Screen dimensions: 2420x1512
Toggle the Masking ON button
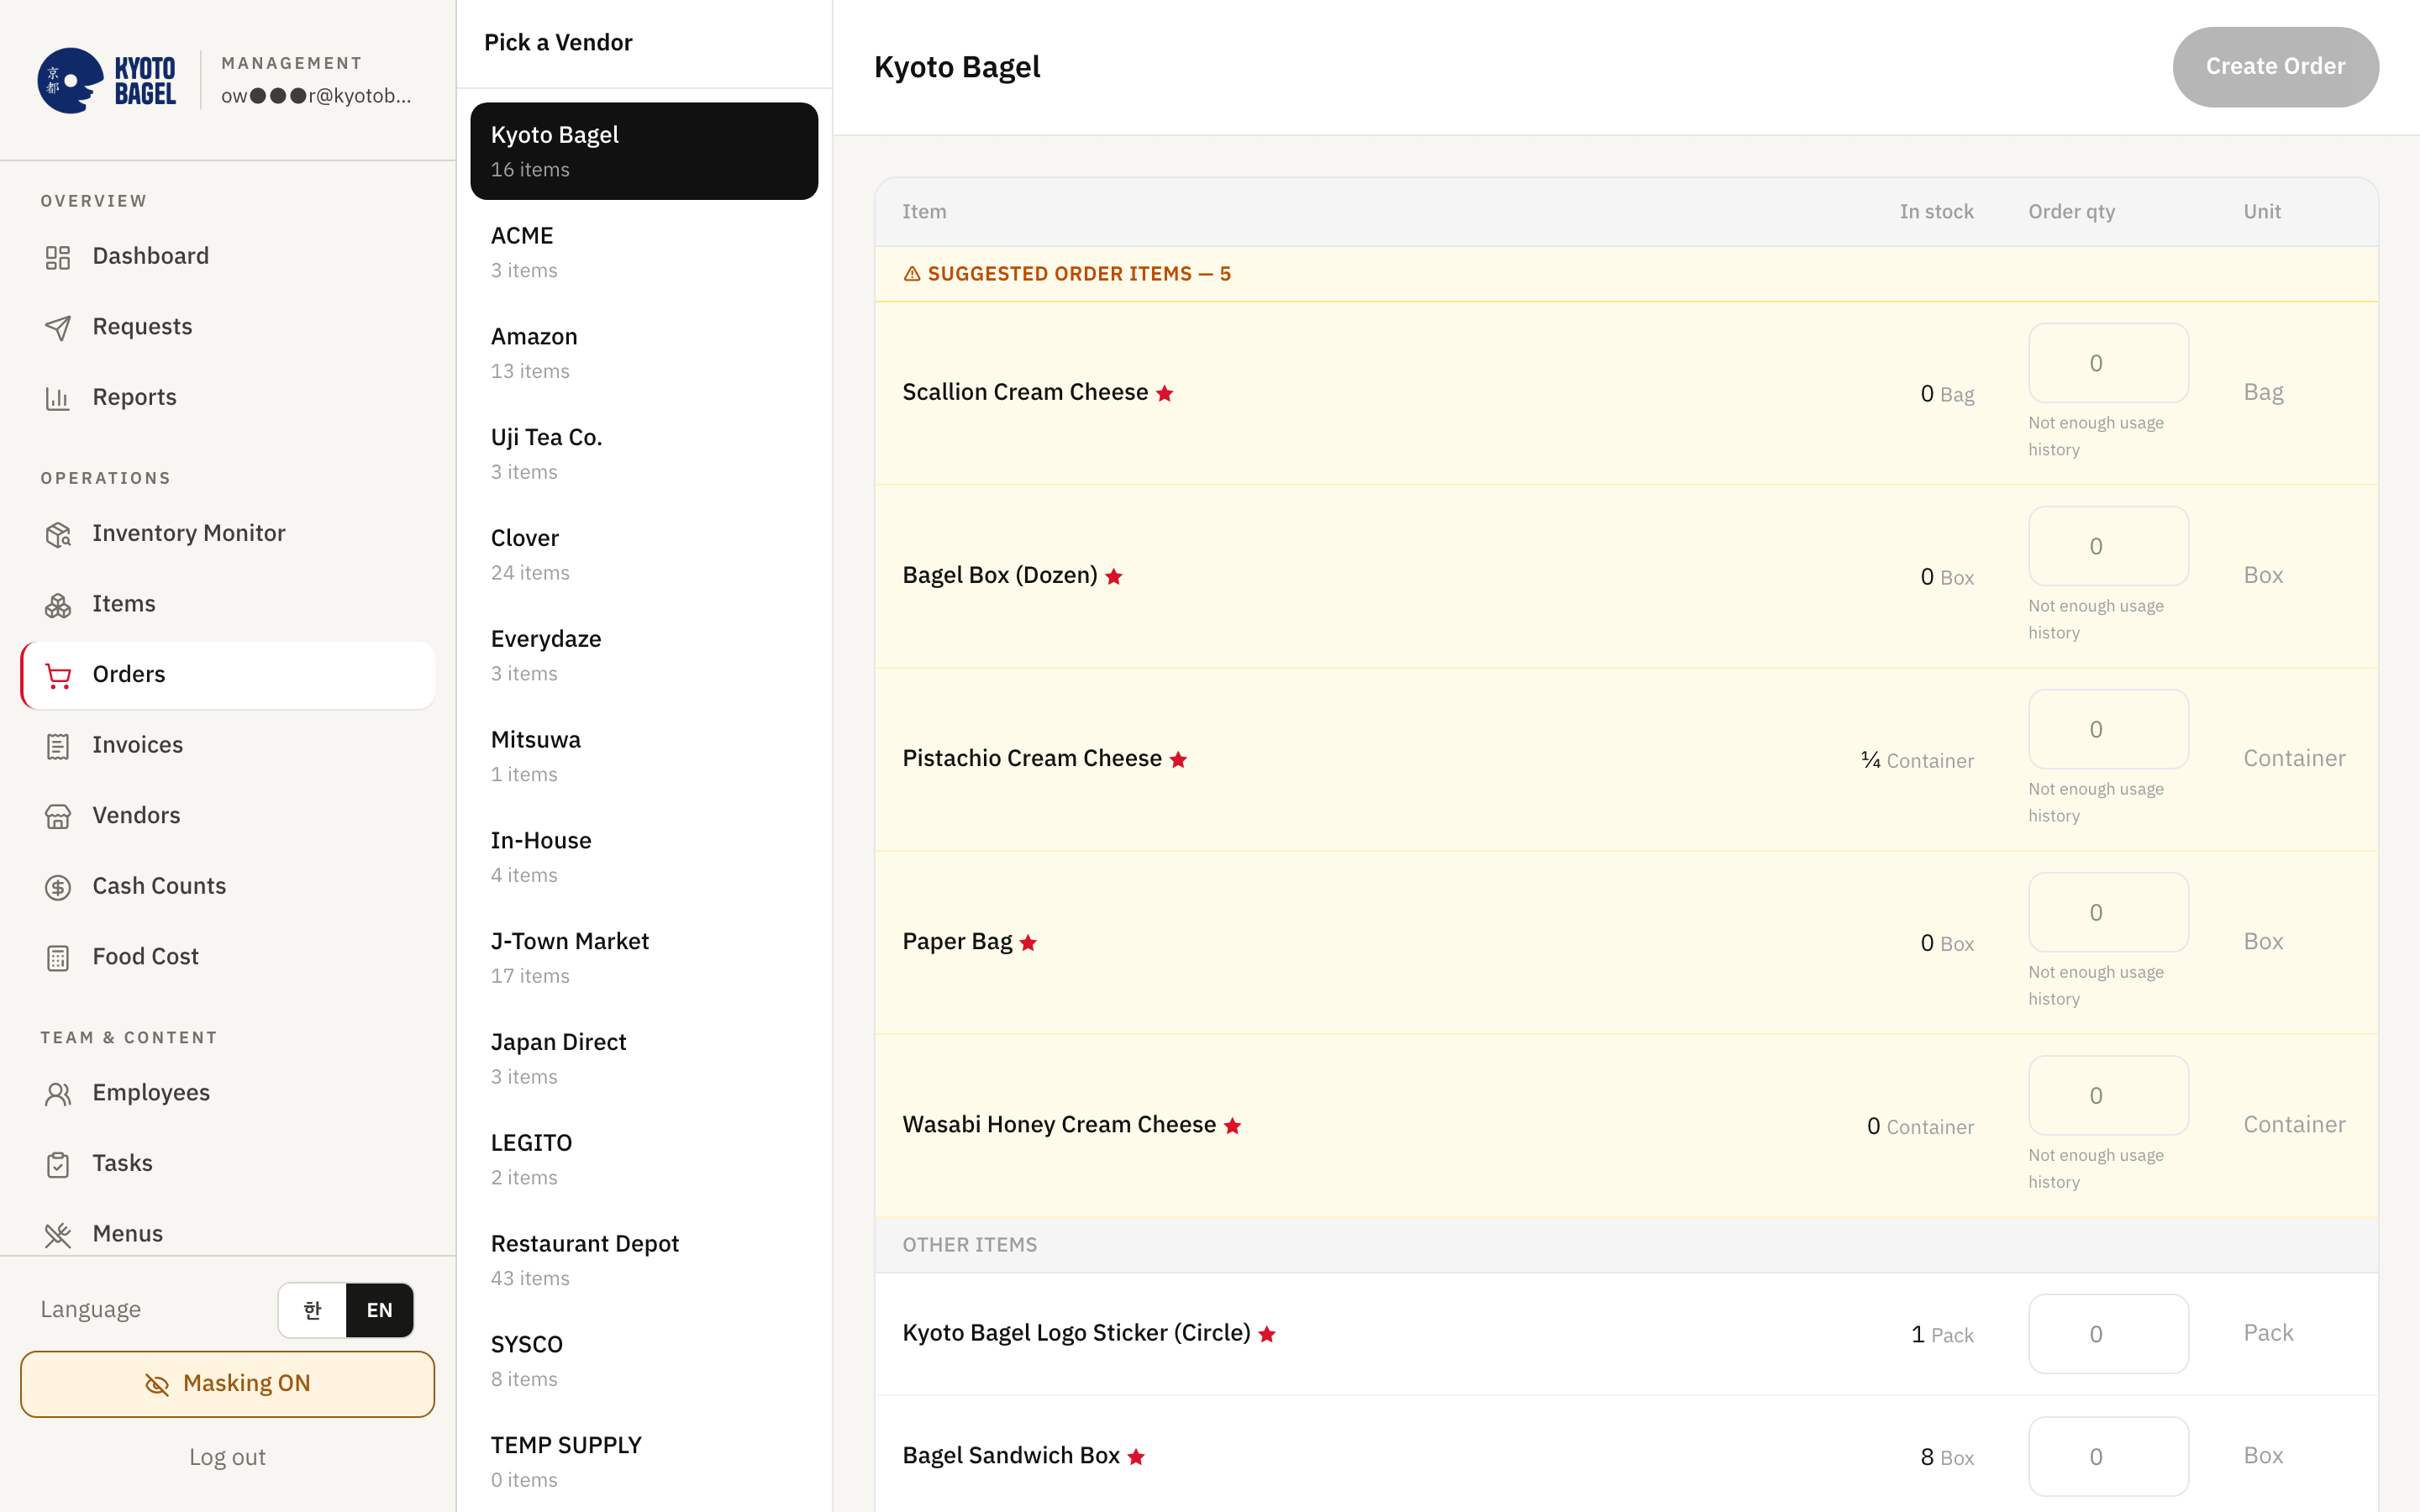point(227,1384)
